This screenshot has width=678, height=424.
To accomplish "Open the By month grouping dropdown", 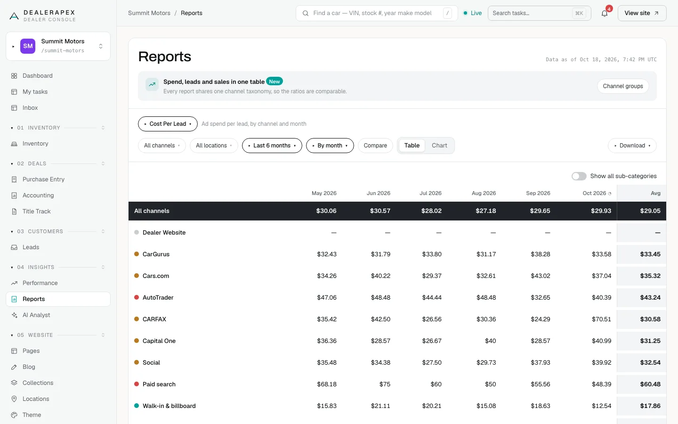I will [x=330, y=146].
